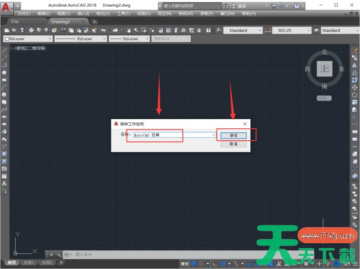The width and height of the screenshot is (360, 269).
Task: Click the AutoCAD application logo button
Action: 6,5
